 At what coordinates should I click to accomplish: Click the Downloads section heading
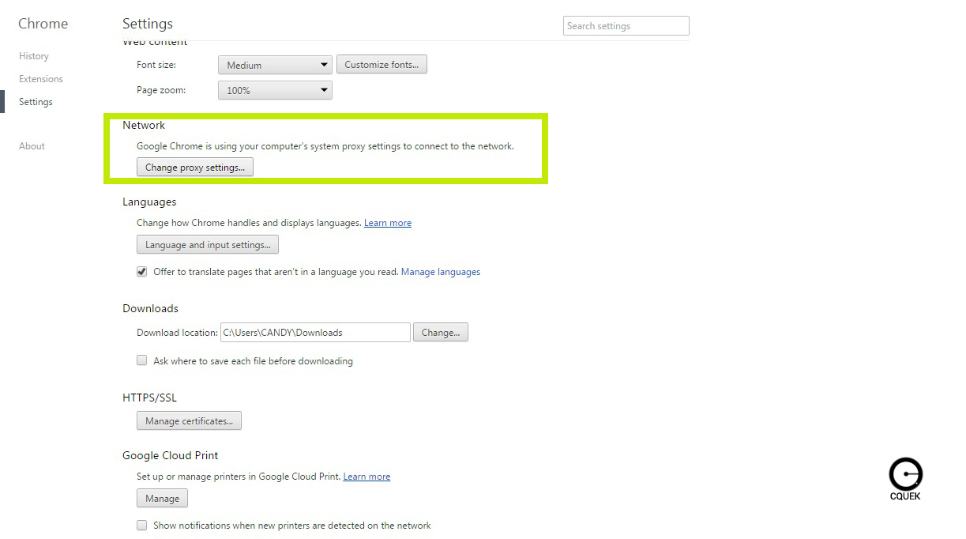coord(150,308)
